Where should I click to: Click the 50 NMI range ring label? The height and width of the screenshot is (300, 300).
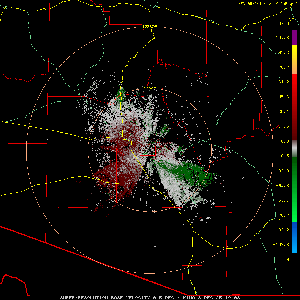click(150, 88)
